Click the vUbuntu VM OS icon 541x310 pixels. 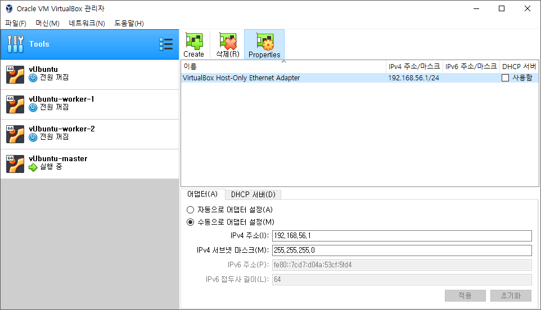pos(15,75)
